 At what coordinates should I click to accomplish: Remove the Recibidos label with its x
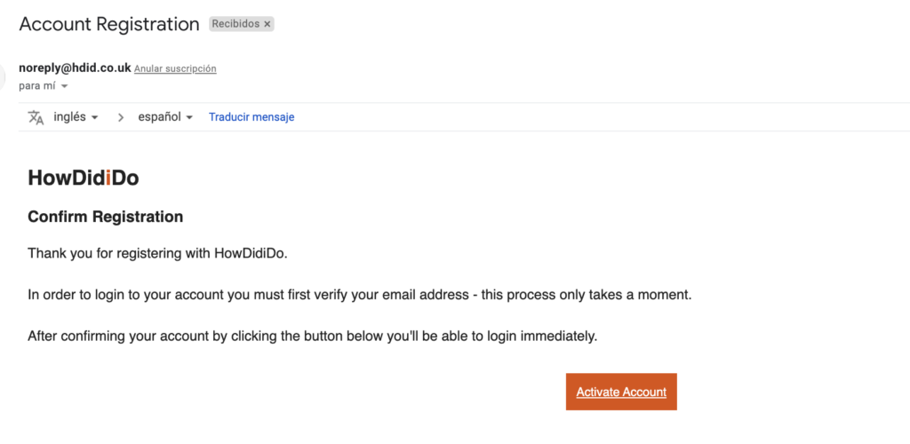[267, 24]
